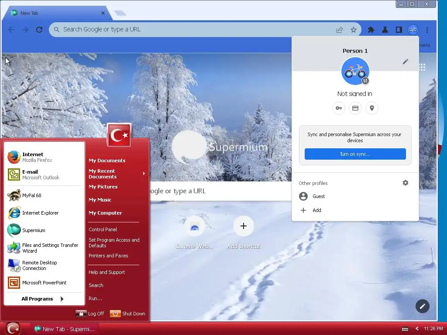Expand hidden tray icons arrow
The height and width of the screenshot is (335, 447).
point(417,329)
